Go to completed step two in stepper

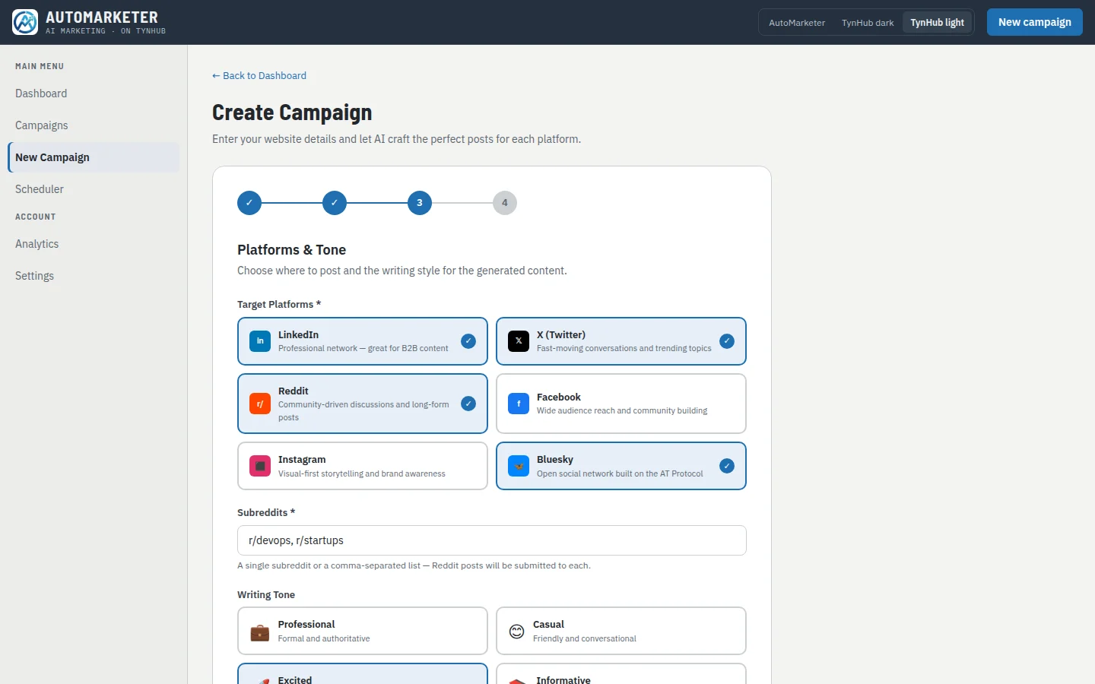pyautogui.click(x=335, y=203)
